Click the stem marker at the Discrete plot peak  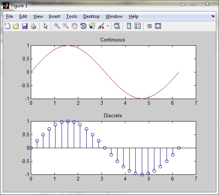click(68, 121)
